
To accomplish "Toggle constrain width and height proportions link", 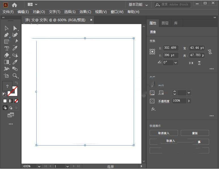I will click(x=210, y=52).
